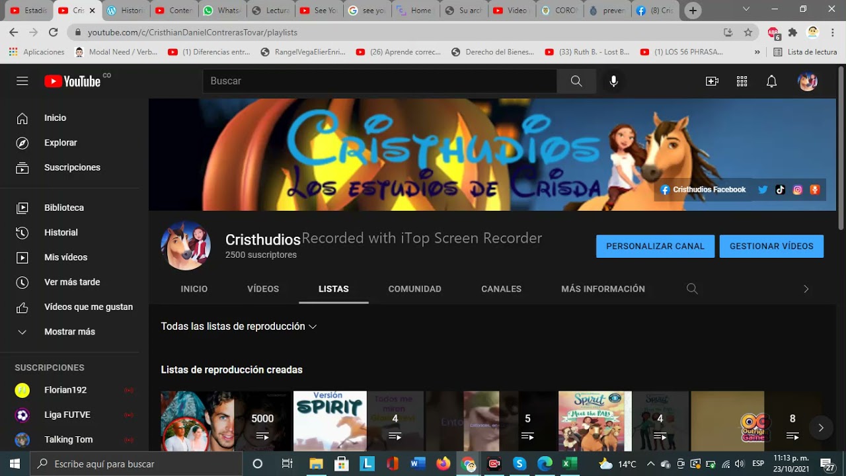Expand Todas las listas de reproducción dropdown
The image size is (846, 476).
pyautogui.click(x=239, y=327)
